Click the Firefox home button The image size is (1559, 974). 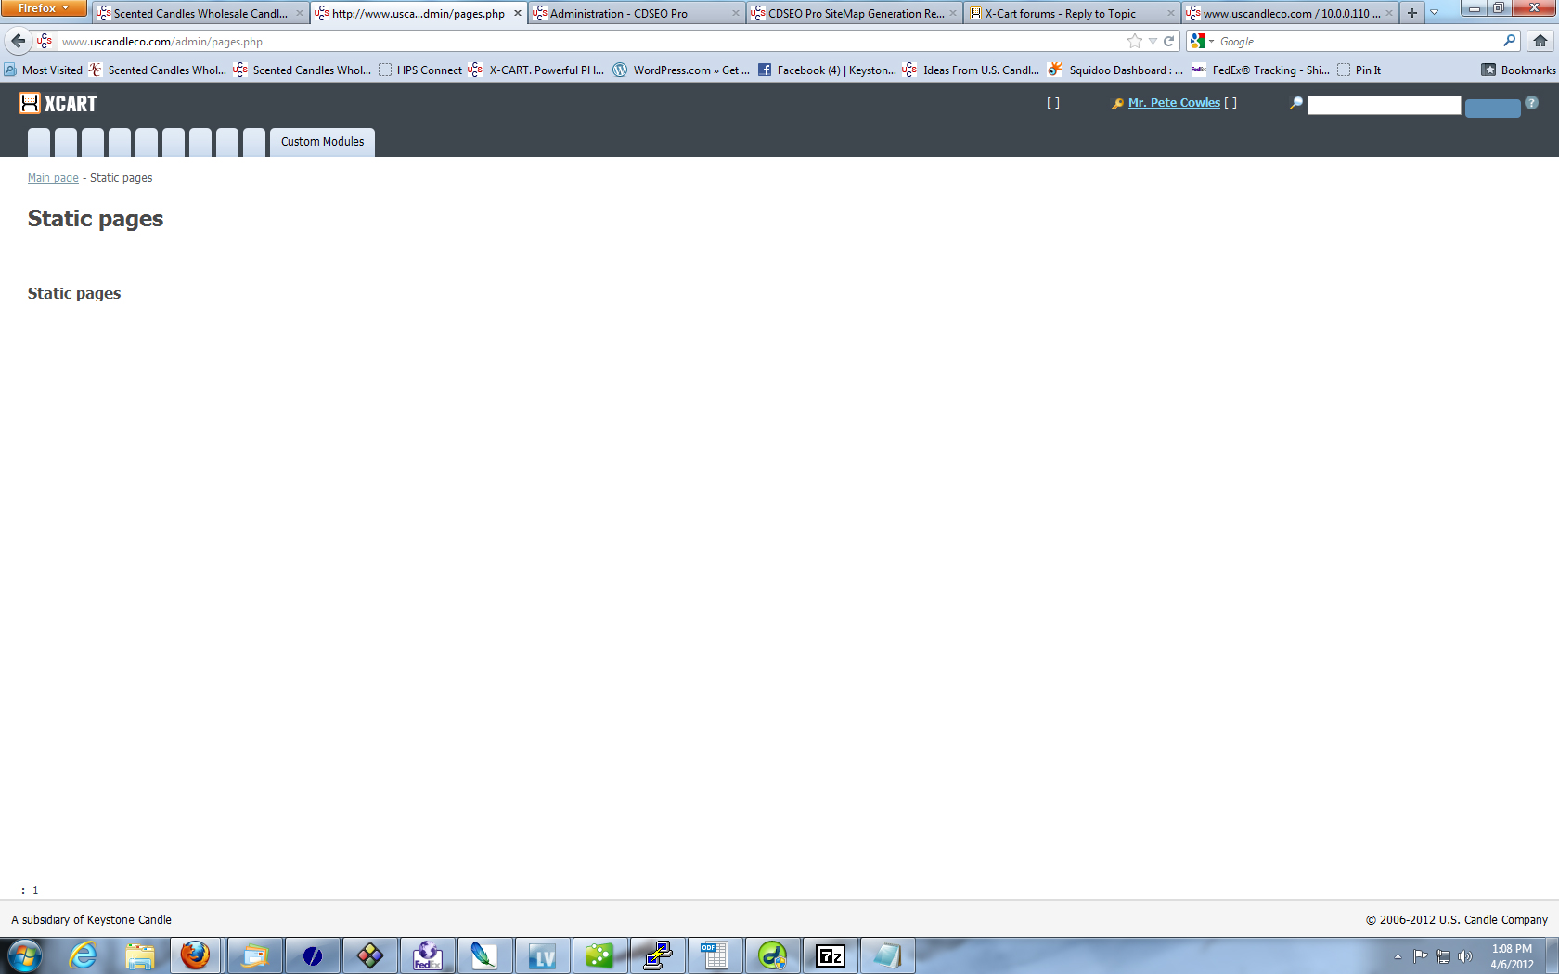tap(1540, 41)
